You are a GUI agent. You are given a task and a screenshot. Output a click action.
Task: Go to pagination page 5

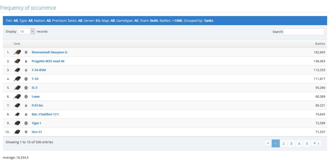[x=307, y=144]
